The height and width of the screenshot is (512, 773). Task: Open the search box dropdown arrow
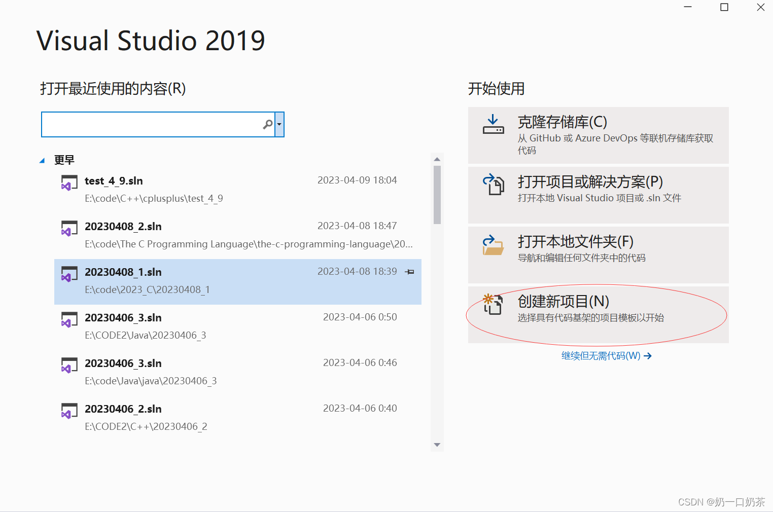coord(279,124)
